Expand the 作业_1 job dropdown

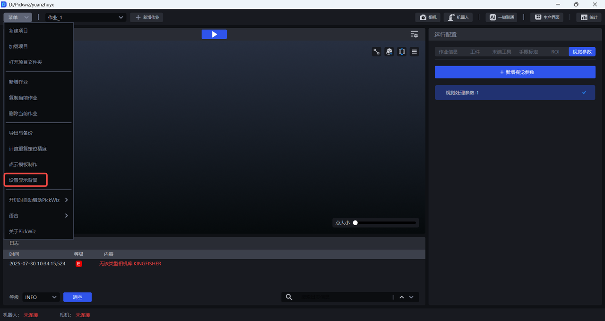click(121, 17)
